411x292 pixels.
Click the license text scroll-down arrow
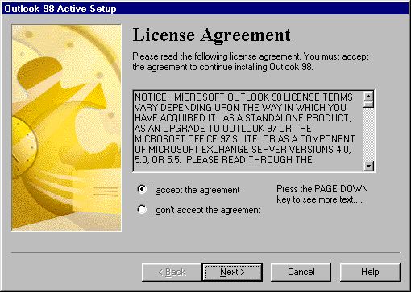click(x=368, y=166)
